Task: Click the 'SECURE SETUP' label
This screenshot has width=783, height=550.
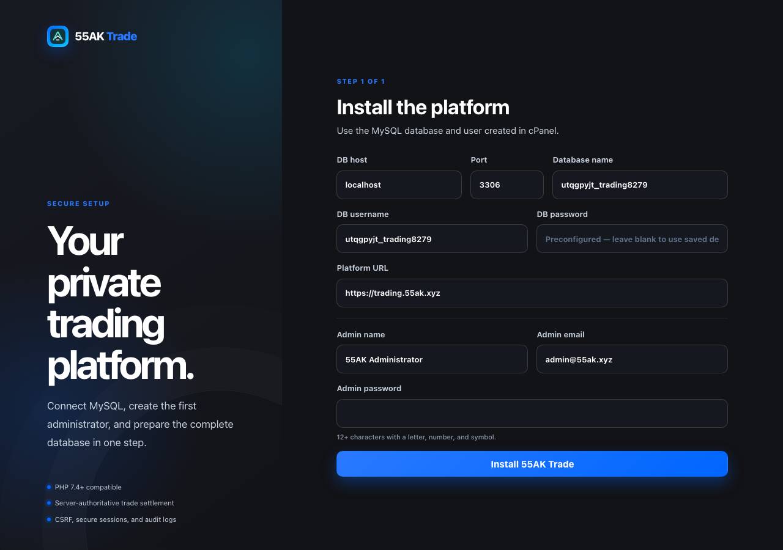Action: click(x=78, y=204)
